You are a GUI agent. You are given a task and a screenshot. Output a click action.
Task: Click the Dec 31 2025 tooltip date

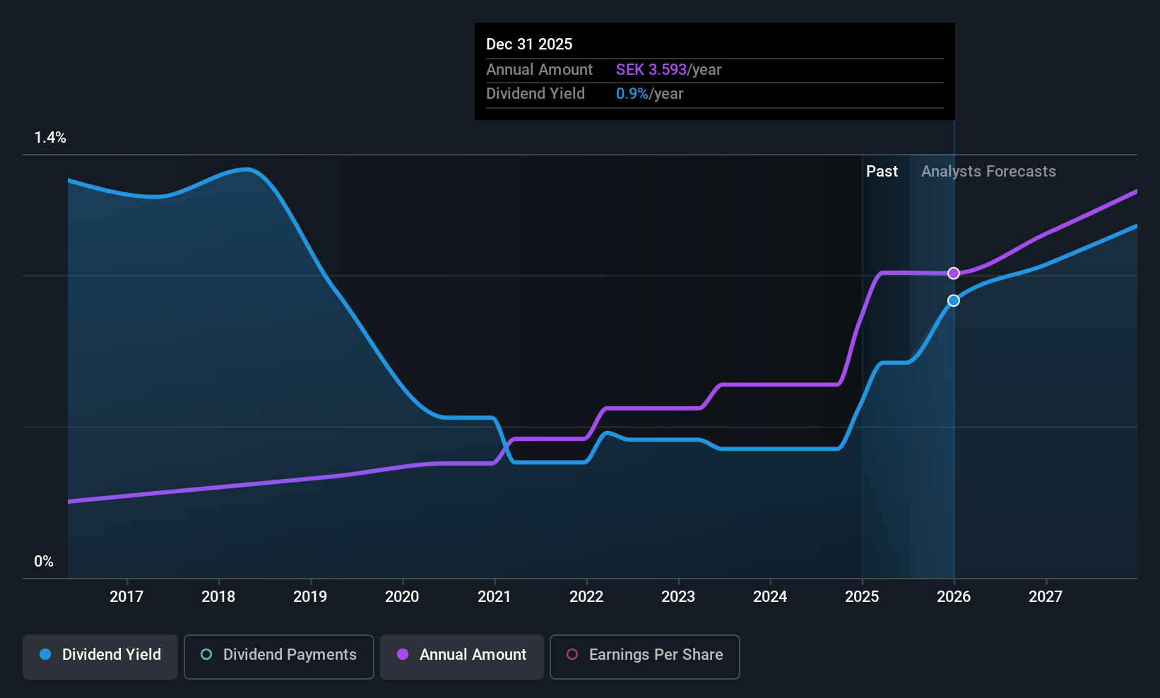pyautogui.click(x=529, y=45)
